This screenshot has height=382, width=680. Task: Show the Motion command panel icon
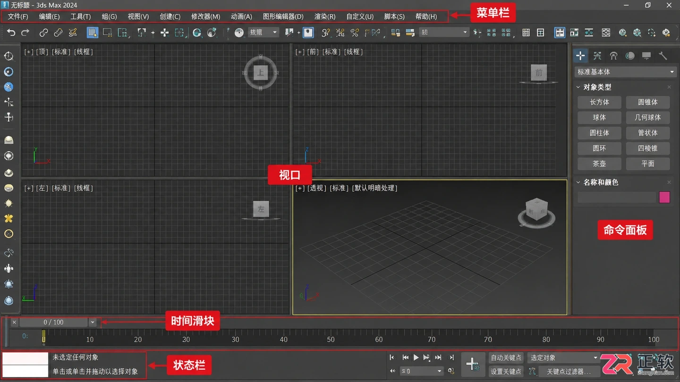pos(630,56)
